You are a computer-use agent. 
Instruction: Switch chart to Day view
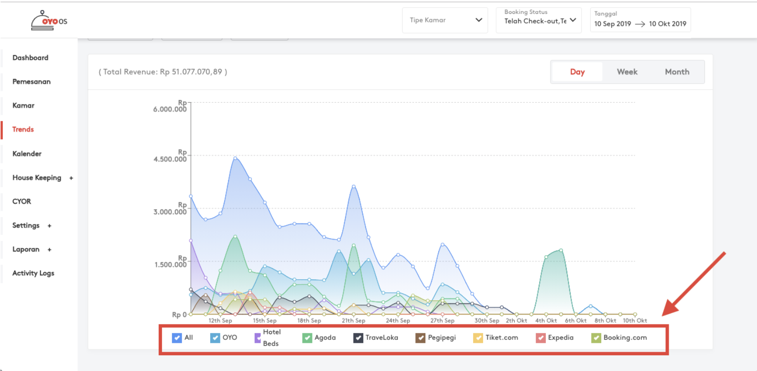click(x=577, y=72)
